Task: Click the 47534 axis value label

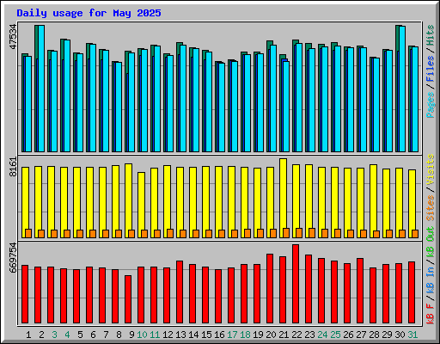Action: point(13,37)
